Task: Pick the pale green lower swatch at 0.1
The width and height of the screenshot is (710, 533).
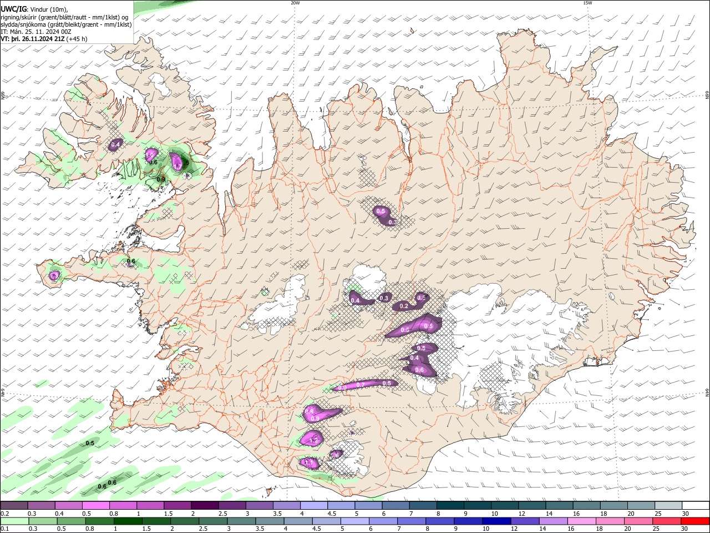Action: (13, 521)
